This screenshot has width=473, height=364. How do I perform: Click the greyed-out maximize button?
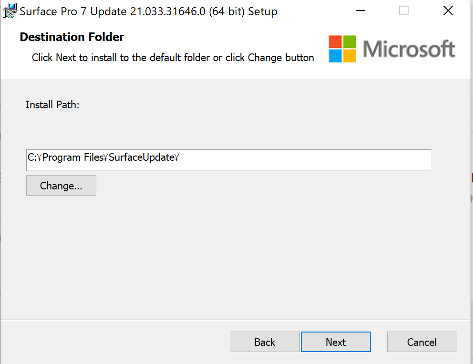coord(403,11)
